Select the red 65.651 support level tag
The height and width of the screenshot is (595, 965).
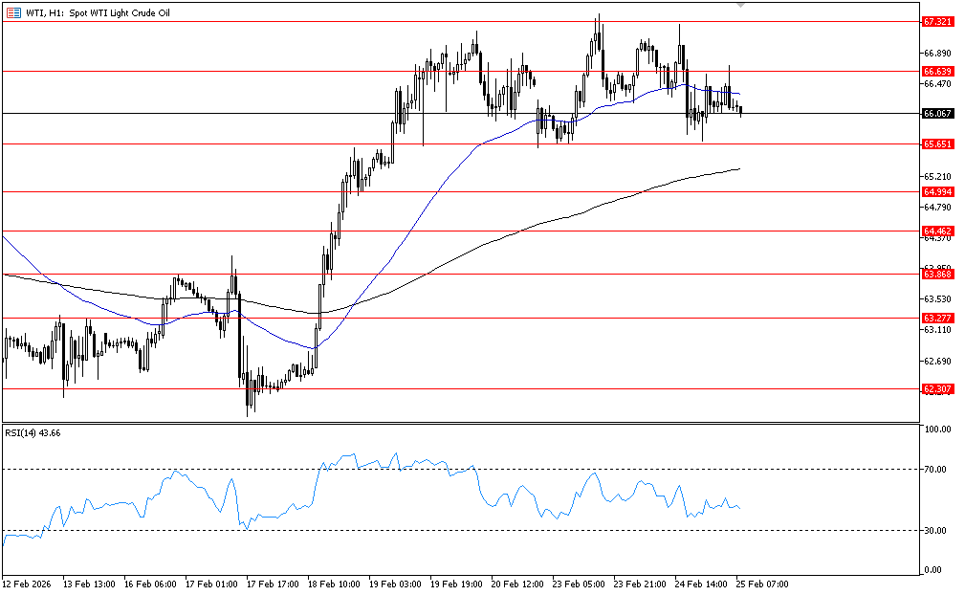click(935, 143)
